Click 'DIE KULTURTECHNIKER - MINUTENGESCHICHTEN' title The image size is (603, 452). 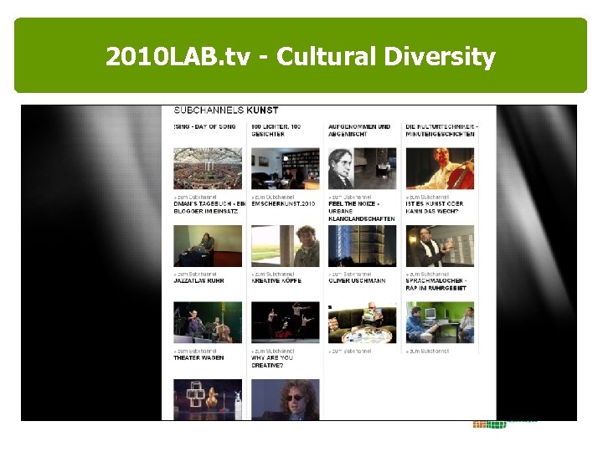click(x=441, y=131)
